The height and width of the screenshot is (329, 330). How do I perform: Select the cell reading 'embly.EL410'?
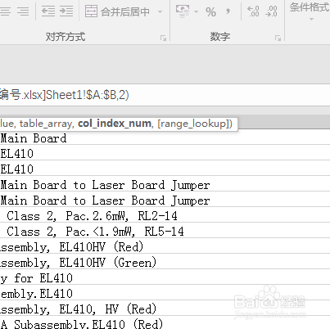click(x=165, y=294)
